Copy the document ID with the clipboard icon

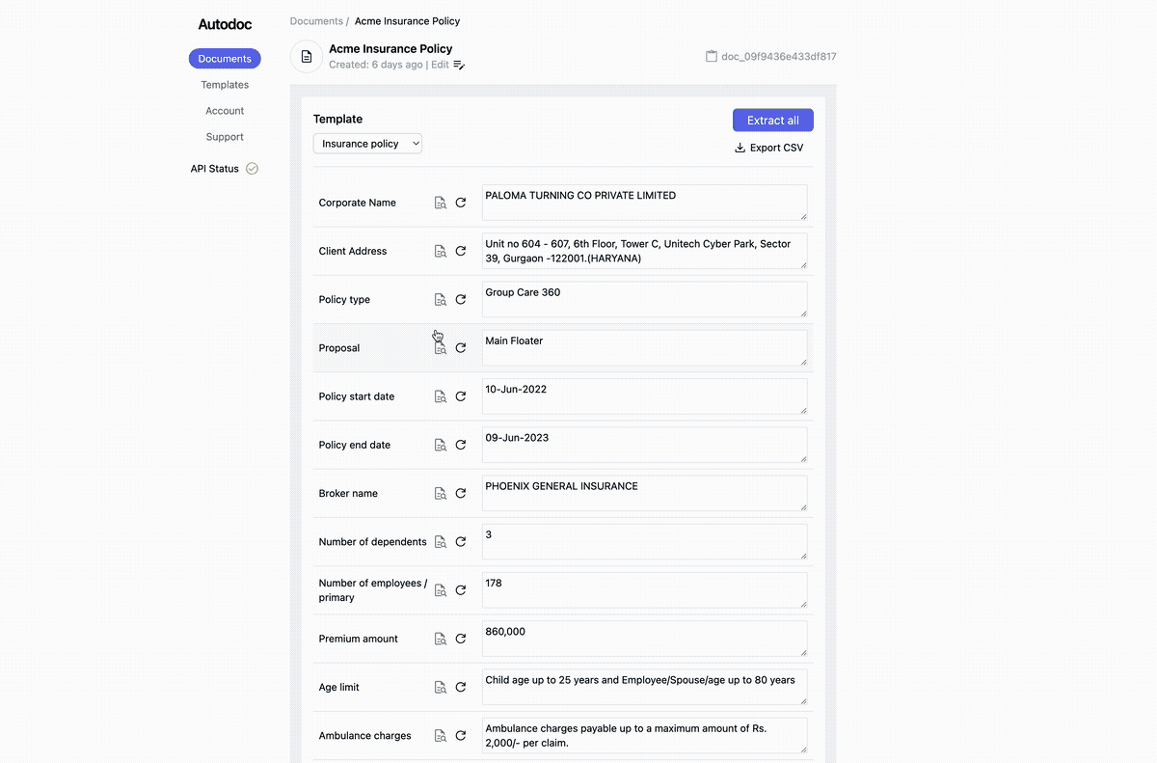pos(712,56)
